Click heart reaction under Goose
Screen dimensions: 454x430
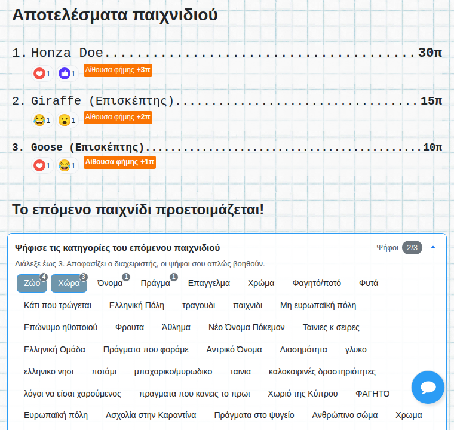pyautogui.click(x=42, y=165)
